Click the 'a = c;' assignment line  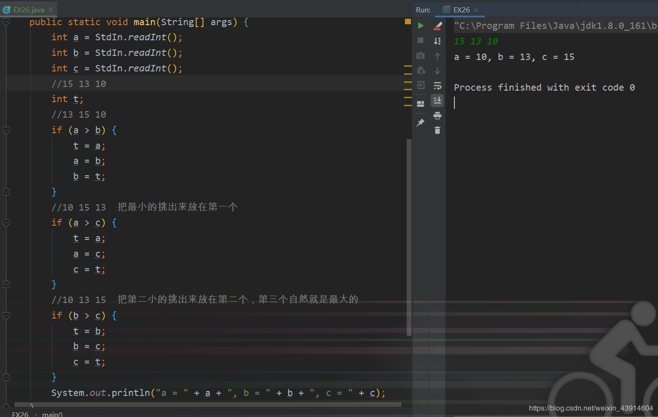pyautogui.click(x=89, y=254)
